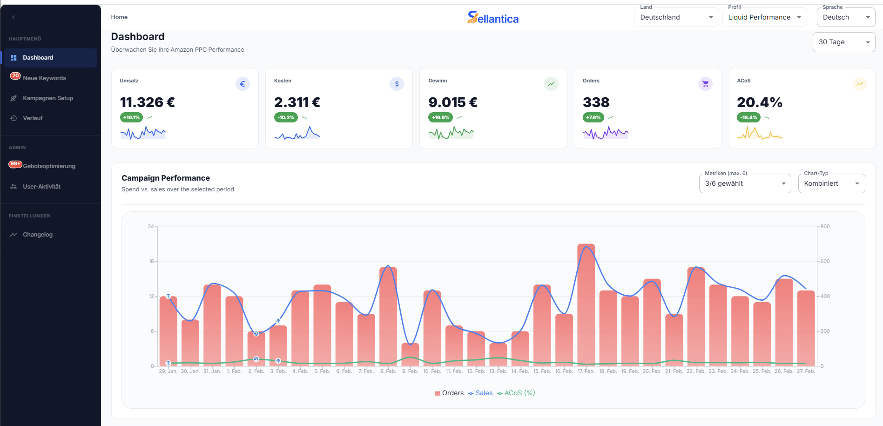Viewport: 883px width, 426px height.
Task: Select Neue Keywords in the sidebar
Action: coord(44,78)
